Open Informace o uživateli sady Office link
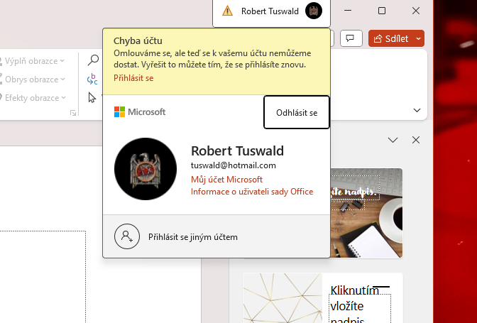Screen dimensions: 477x323 pyautogui.click(x=252, y=192)
